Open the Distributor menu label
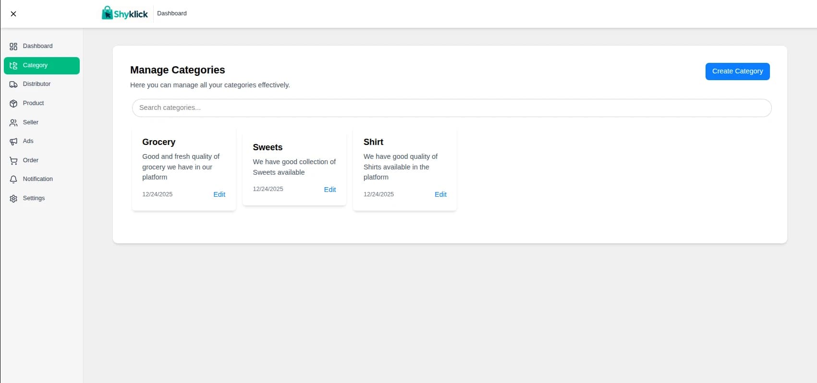Image resolution: width=817 pixels, height=383 pixels. [37, 84]
